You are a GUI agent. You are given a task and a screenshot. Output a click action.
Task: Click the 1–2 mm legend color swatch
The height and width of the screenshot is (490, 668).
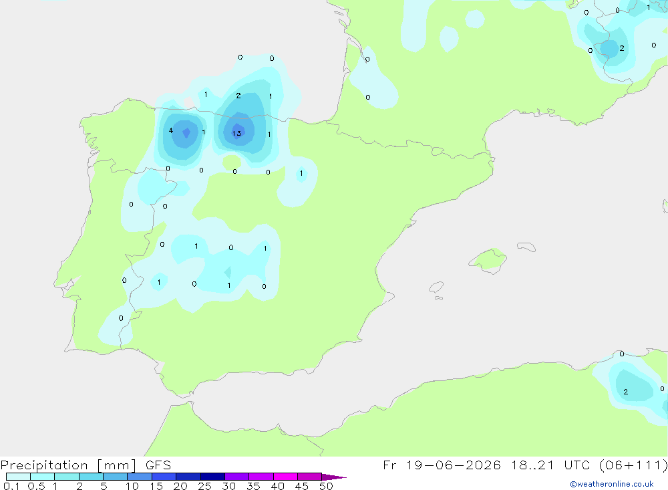[67, 477]
